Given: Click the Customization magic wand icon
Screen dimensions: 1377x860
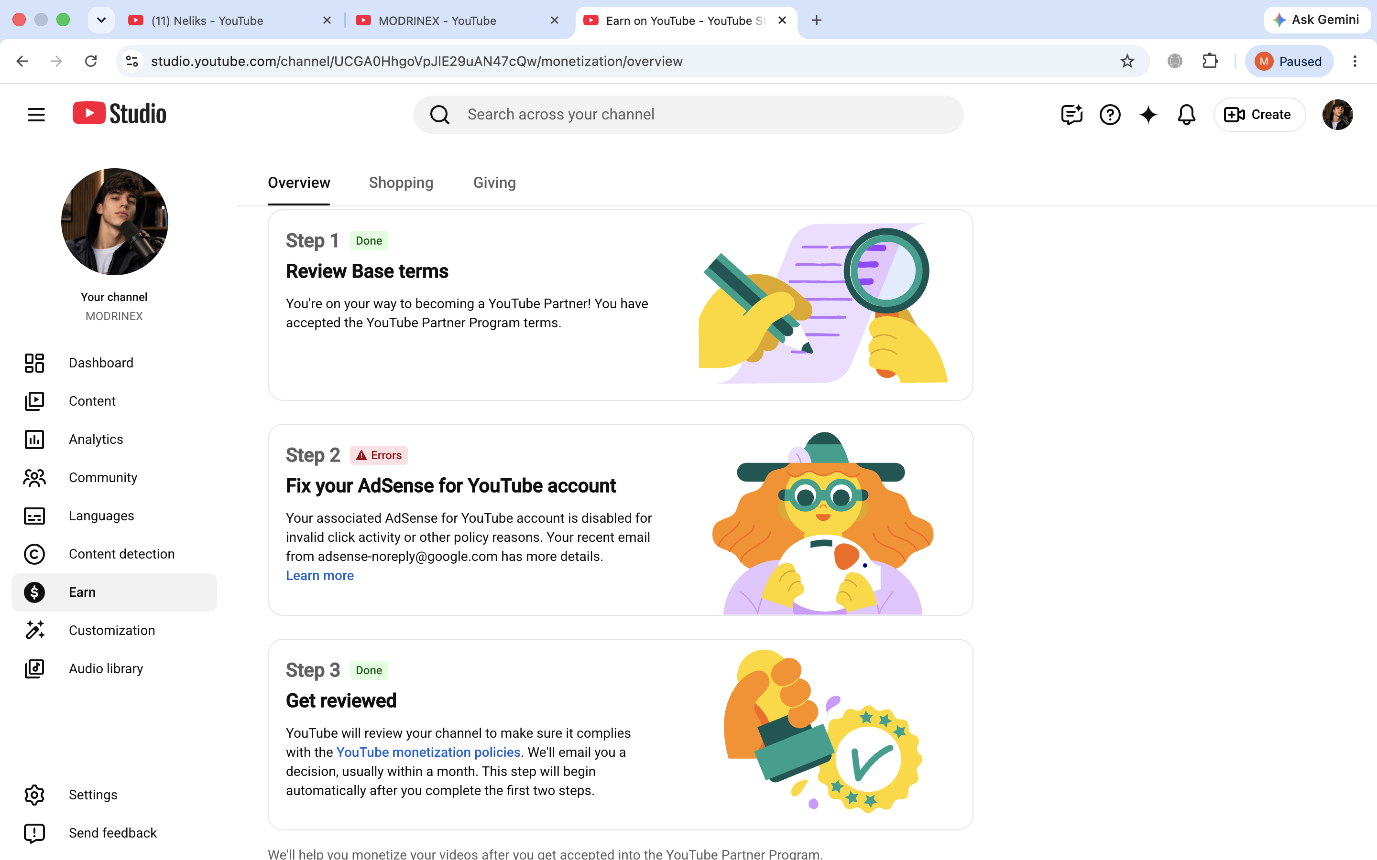Looking at the screenshot, I should click(x=34, y=630).
